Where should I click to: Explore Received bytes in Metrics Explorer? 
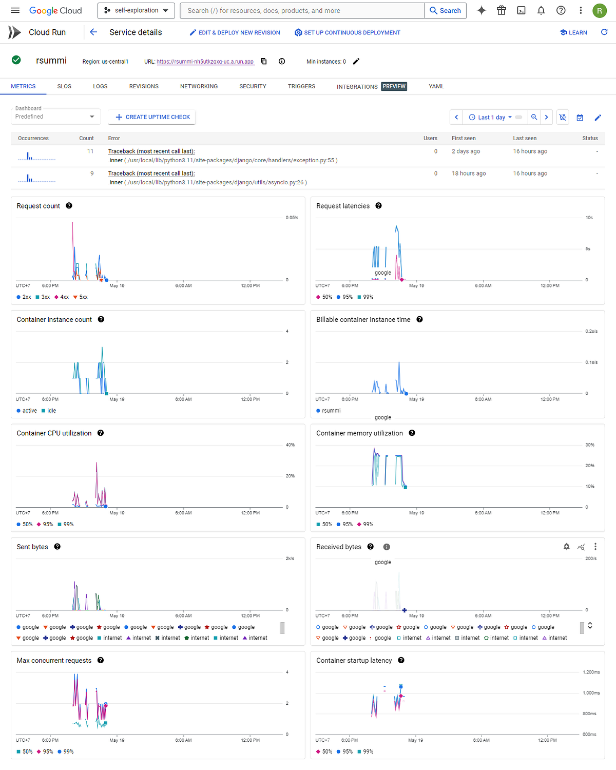click(581, 547)
